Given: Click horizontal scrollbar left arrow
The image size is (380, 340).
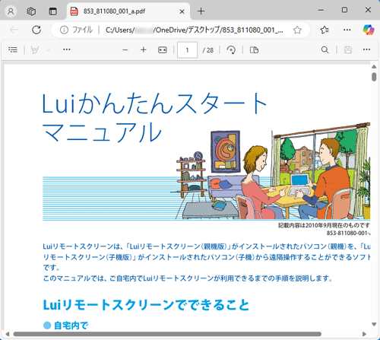Looking at the screenshot, I should pyautogui.click(x=8, y=334).
